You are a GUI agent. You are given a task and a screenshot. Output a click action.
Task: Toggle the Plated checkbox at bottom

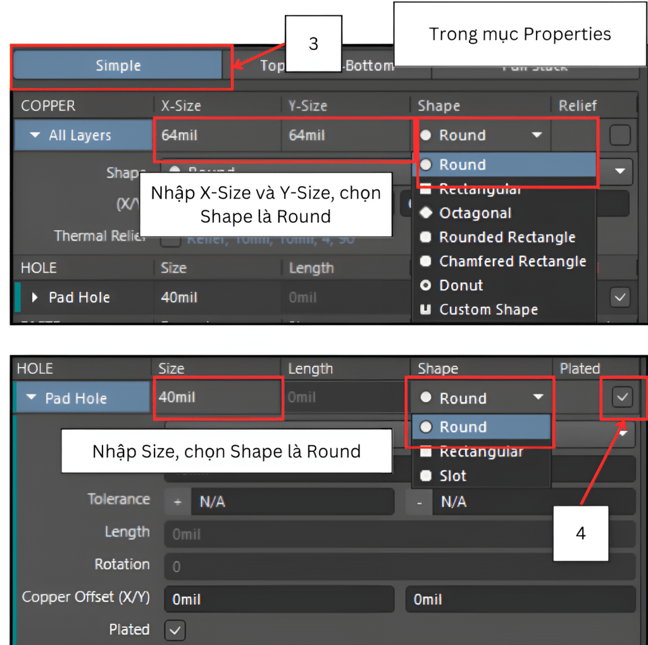pos(175,630)
